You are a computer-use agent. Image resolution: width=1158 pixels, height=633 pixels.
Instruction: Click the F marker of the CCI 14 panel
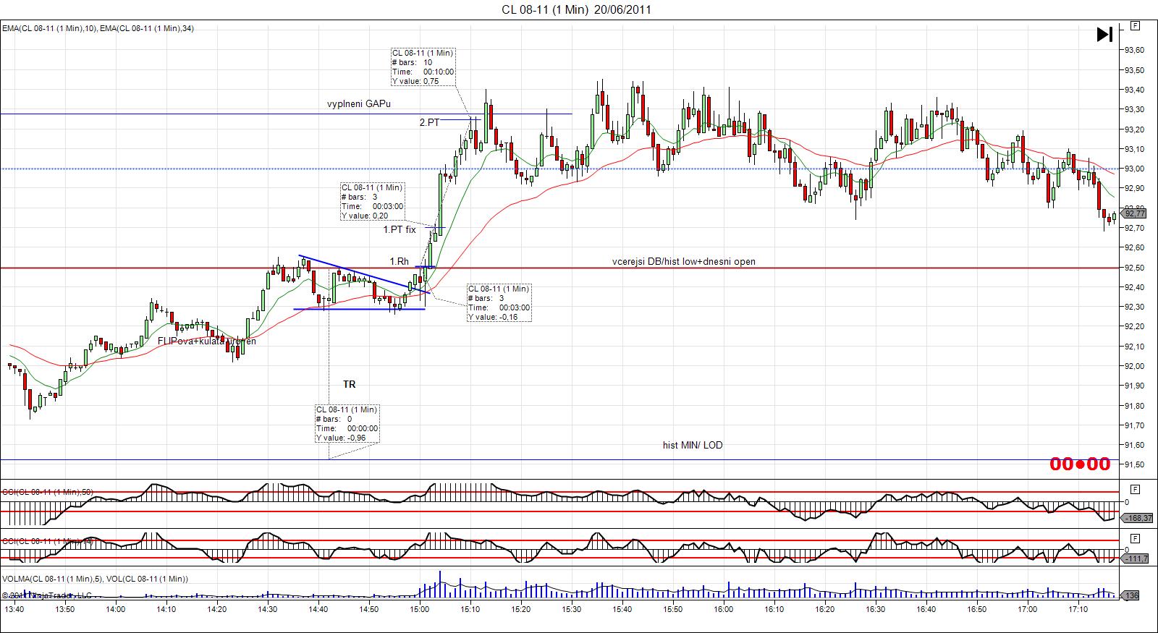click(x=1135, y=538)
